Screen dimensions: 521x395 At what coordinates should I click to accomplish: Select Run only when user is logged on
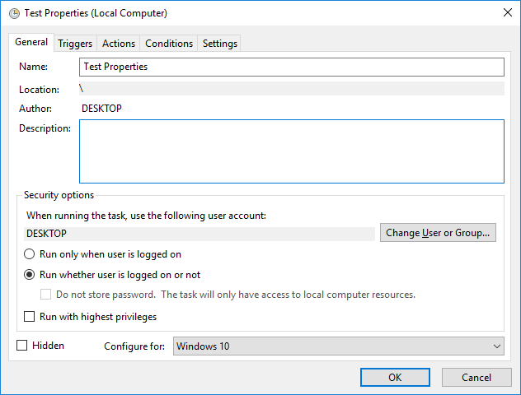point(30,255)
